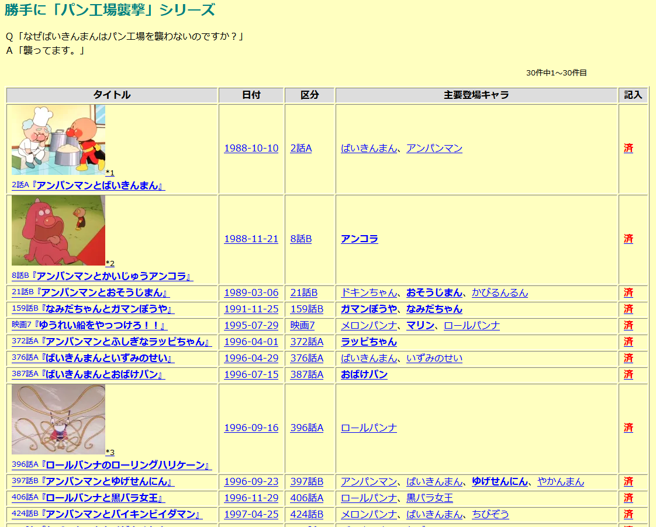Click the Jam Ojisan and Anpanman thumbnail
656x527 pixels.
(x=58, y=140)
